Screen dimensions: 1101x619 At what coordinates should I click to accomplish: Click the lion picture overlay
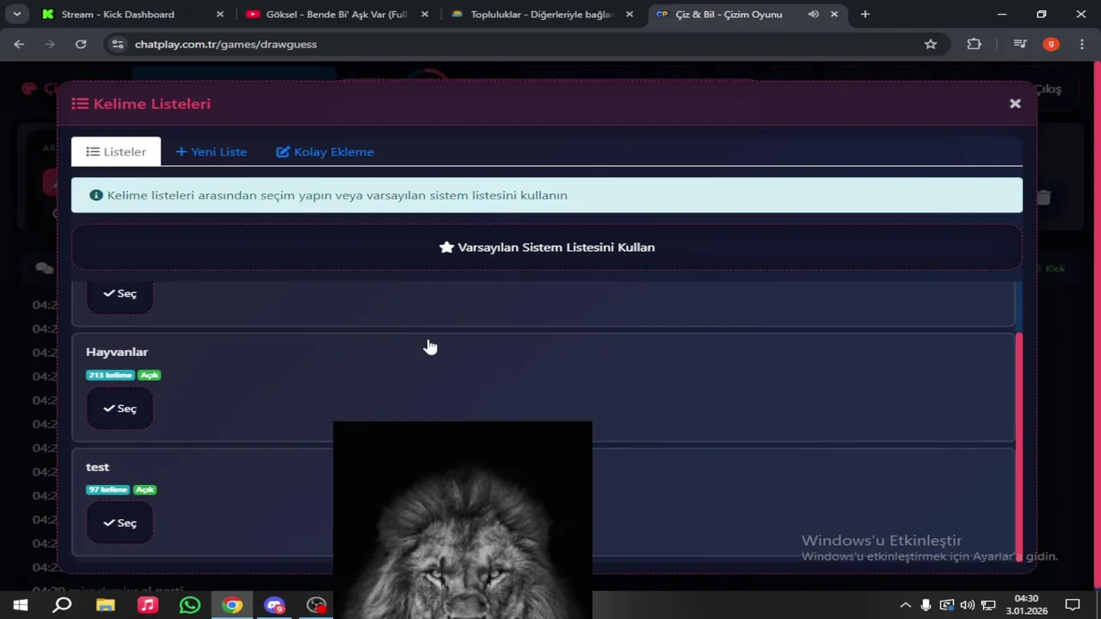coord(462,519)
